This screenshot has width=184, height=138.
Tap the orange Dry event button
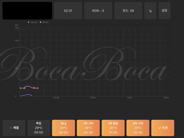point(64,128)
